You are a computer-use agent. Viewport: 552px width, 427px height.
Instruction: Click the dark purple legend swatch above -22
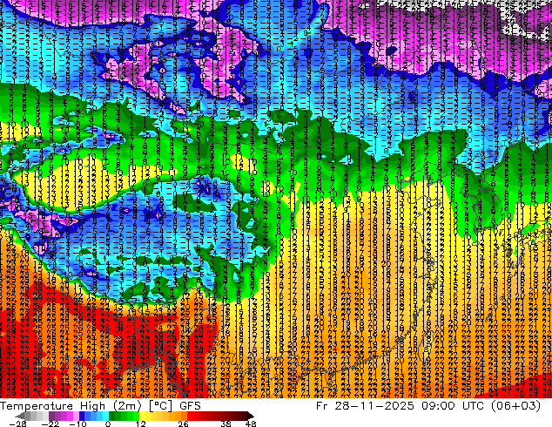(51, 416)
